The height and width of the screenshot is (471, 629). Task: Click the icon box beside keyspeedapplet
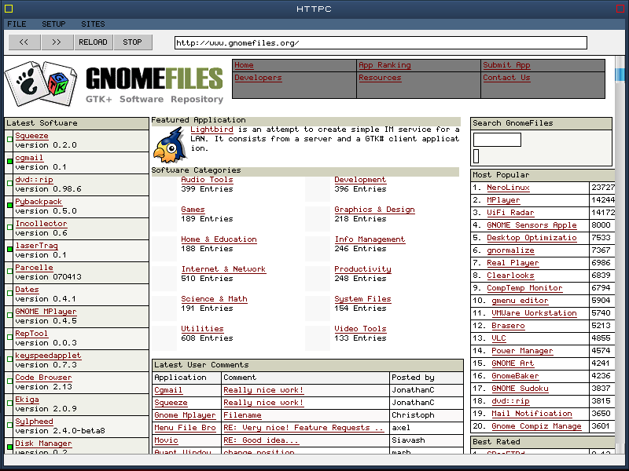9,360
